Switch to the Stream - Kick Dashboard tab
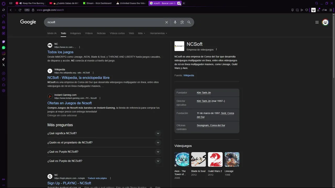This screenshot has width=335, height=188. click(x=98, y=3)
